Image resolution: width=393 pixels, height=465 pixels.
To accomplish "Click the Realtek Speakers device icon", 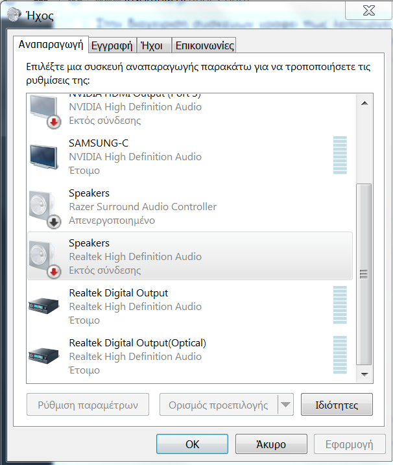I will pyautogui.click(x=45, y=259).
